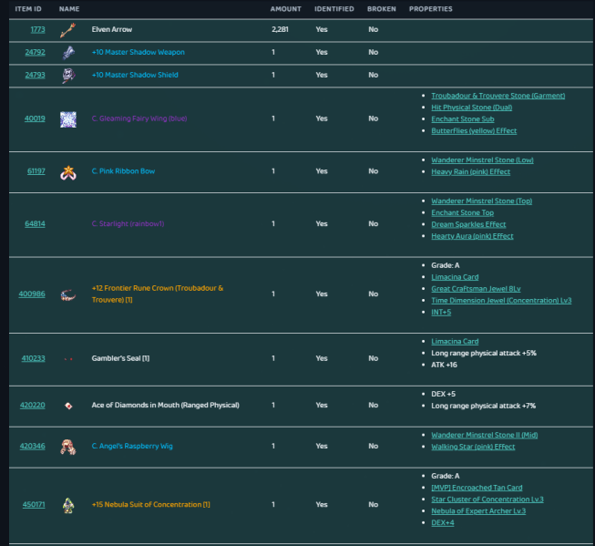Open item ID 420346 link
Viewport: 595px width, 546px height.
coord(32,446)
